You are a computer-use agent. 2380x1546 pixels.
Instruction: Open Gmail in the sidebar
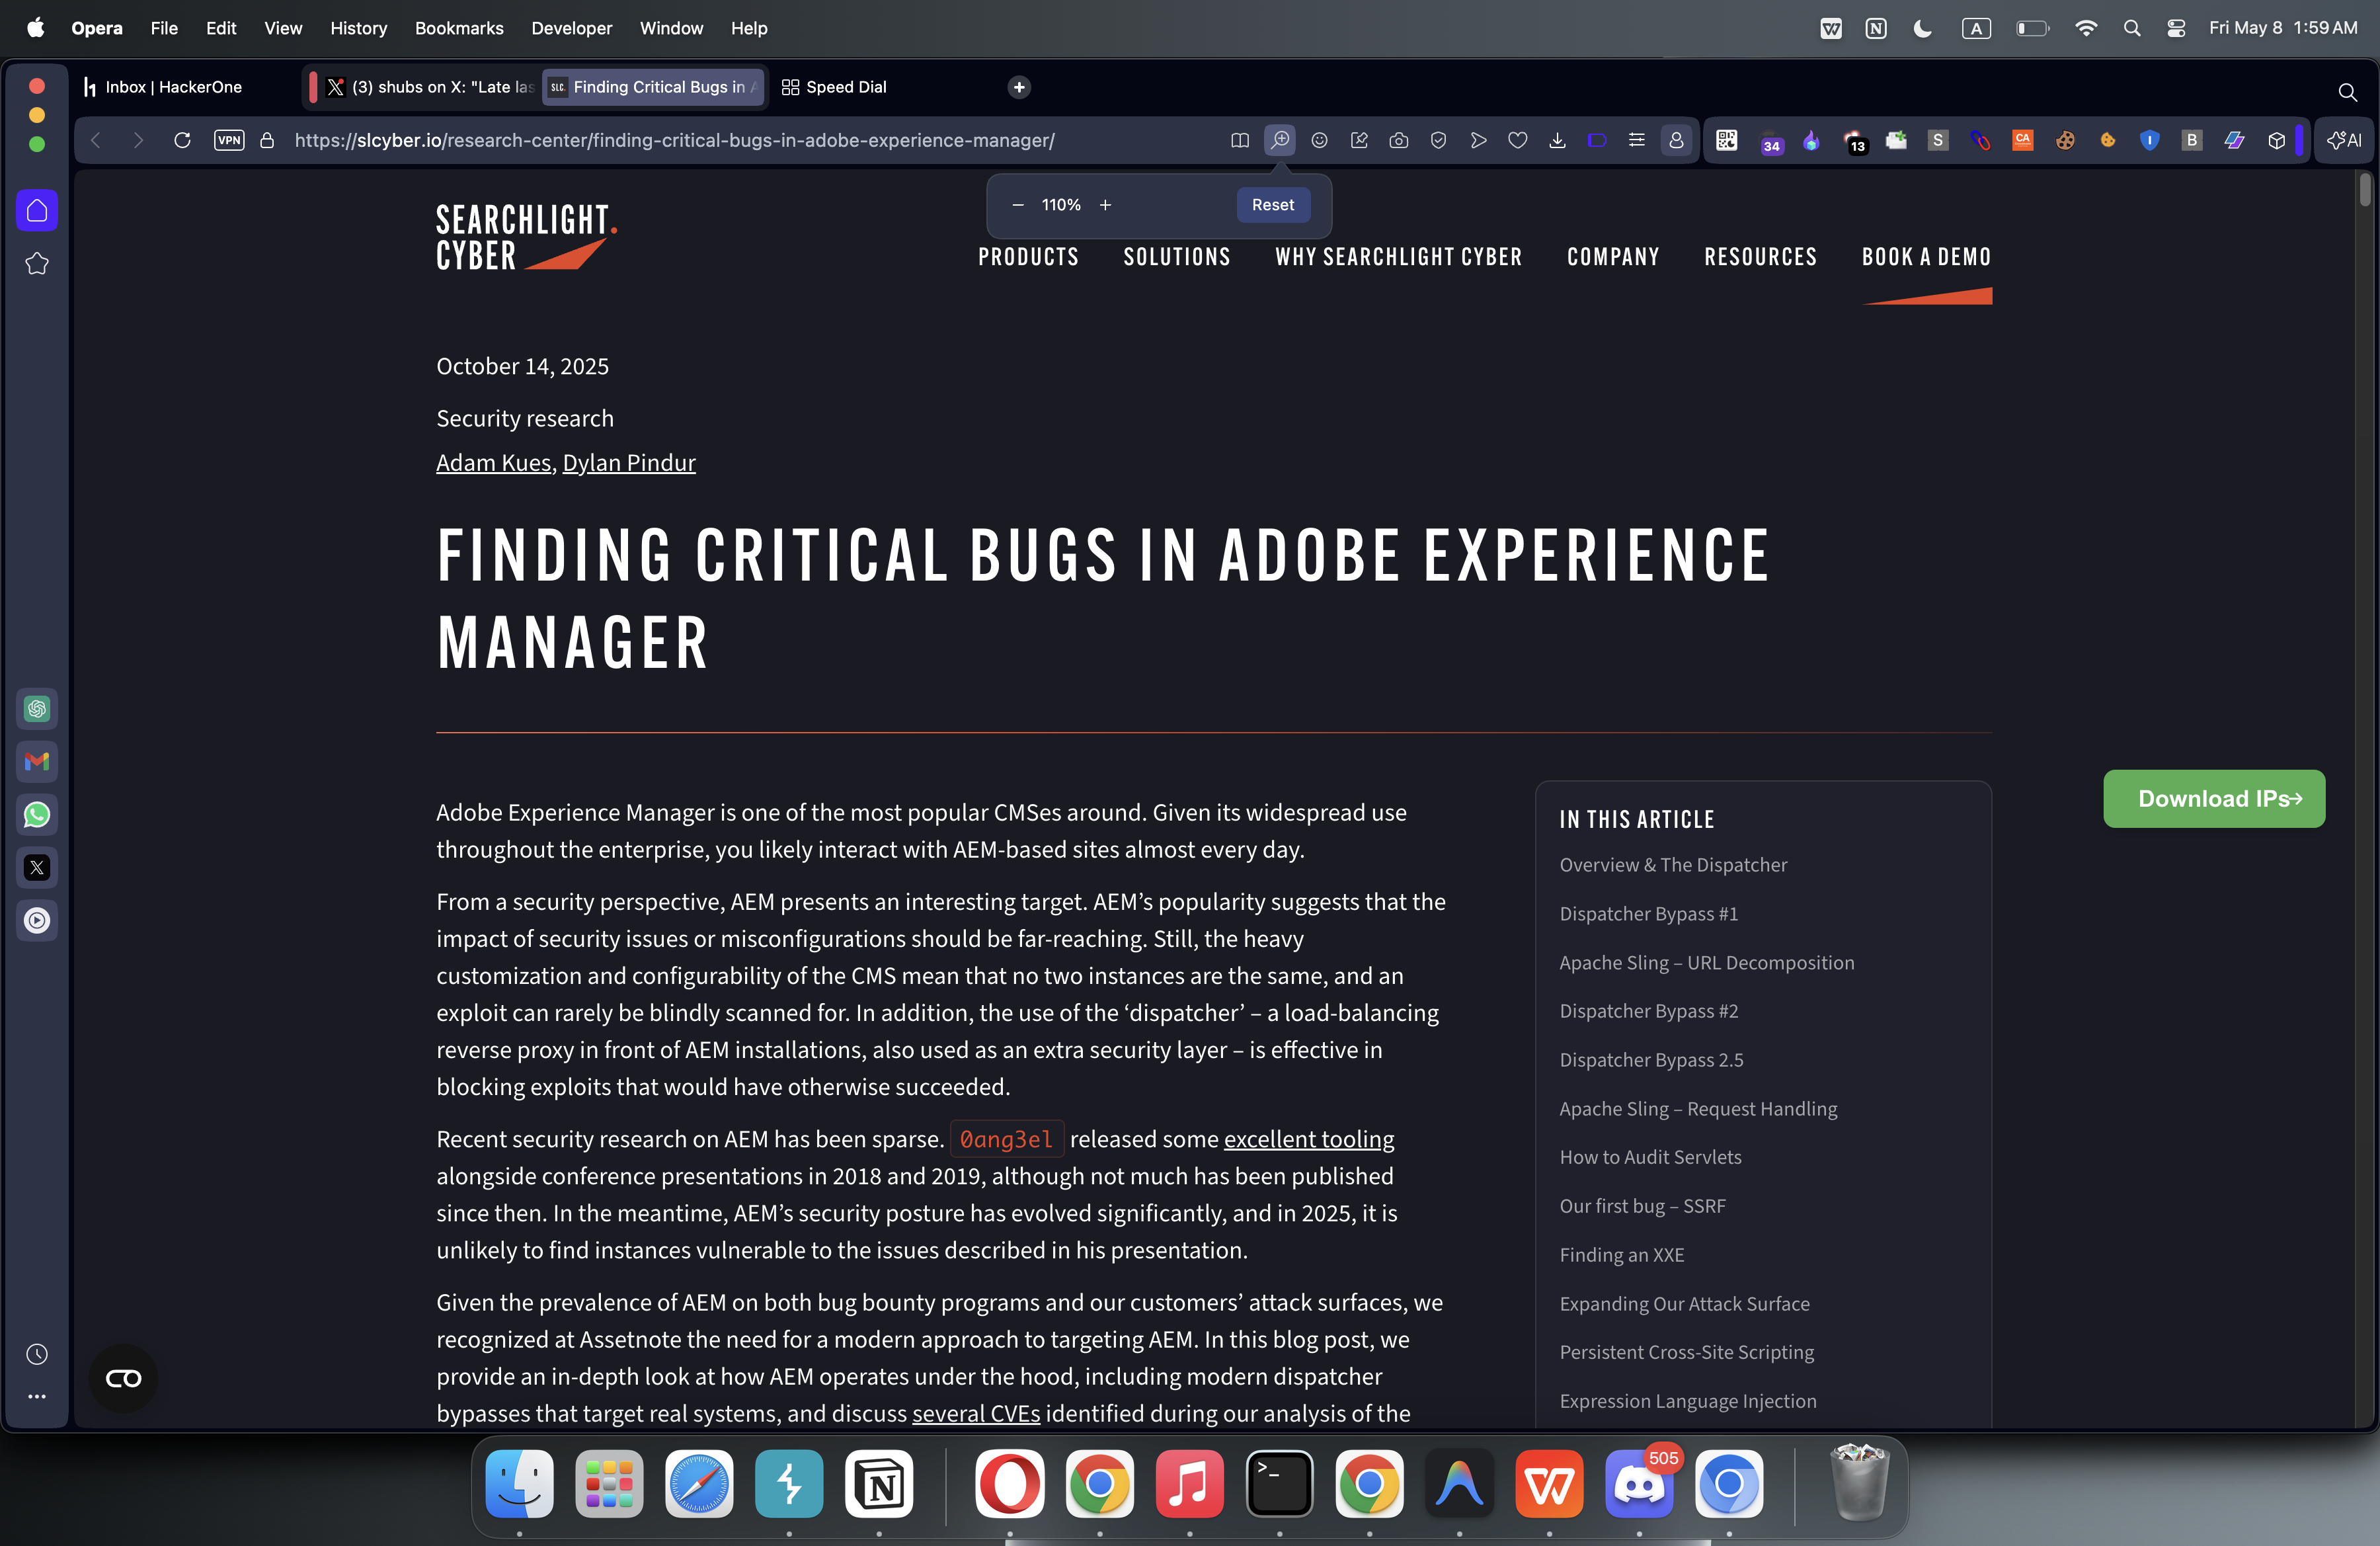coord(37,762)
